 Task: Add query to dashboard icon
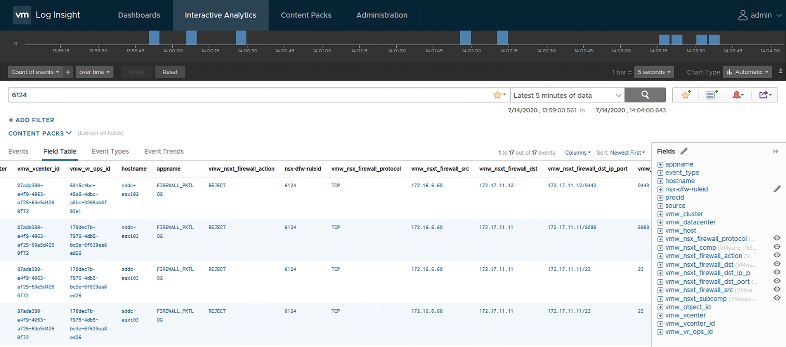tap(711, 95)
